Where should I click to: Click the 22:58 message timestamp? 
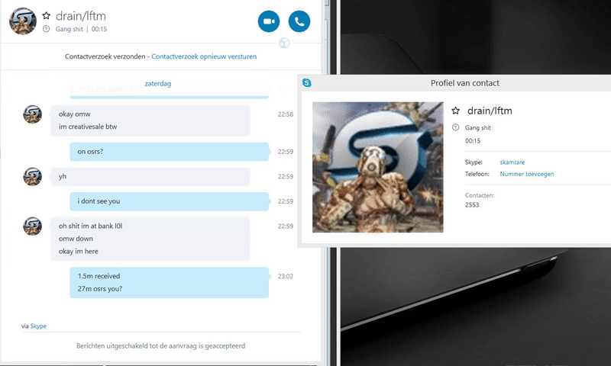coord(285,114)
